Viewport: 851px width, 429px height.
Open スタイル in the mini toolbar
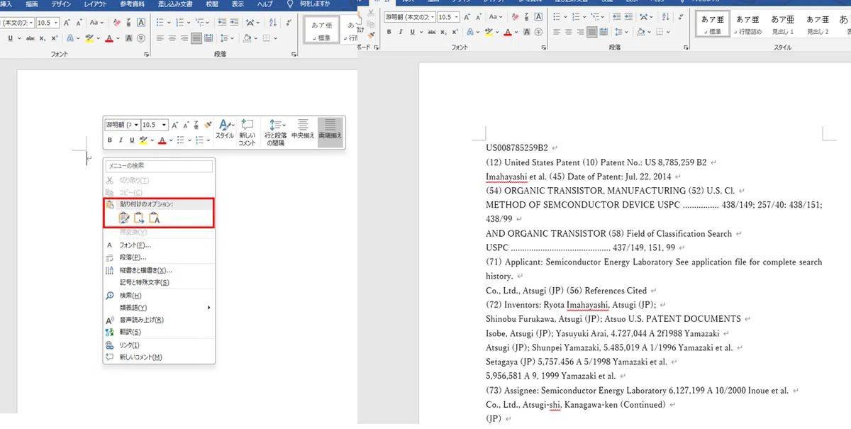225,129
